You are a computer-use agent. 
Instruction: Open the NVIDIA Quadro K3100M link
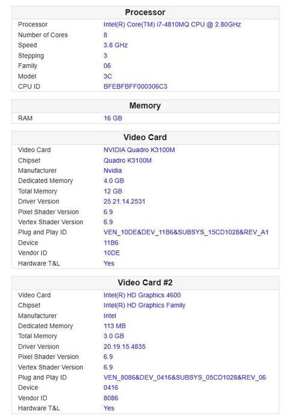pos(139,150)
